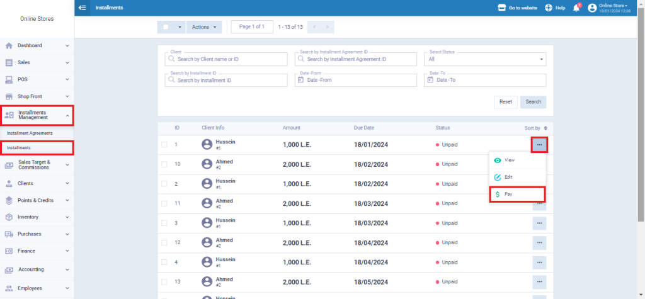The height and width of the screenshot is (299, 645).
Task: Click the notifications bell icon
Action: pos(576,8)
